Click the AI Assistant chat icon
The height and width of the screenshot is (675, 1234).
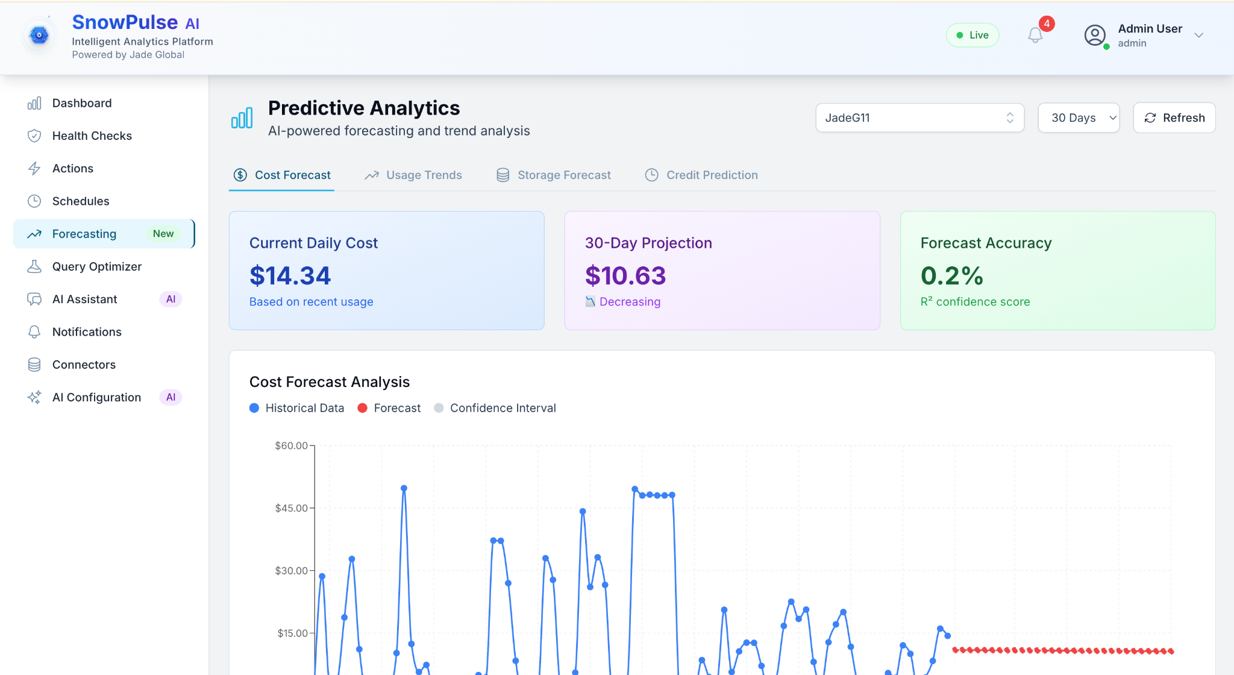[34, 300]
